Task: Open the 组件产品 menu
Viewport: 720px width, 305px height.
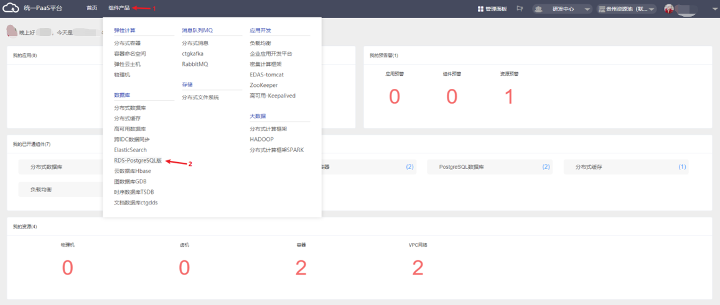Action: coord(119,8)
